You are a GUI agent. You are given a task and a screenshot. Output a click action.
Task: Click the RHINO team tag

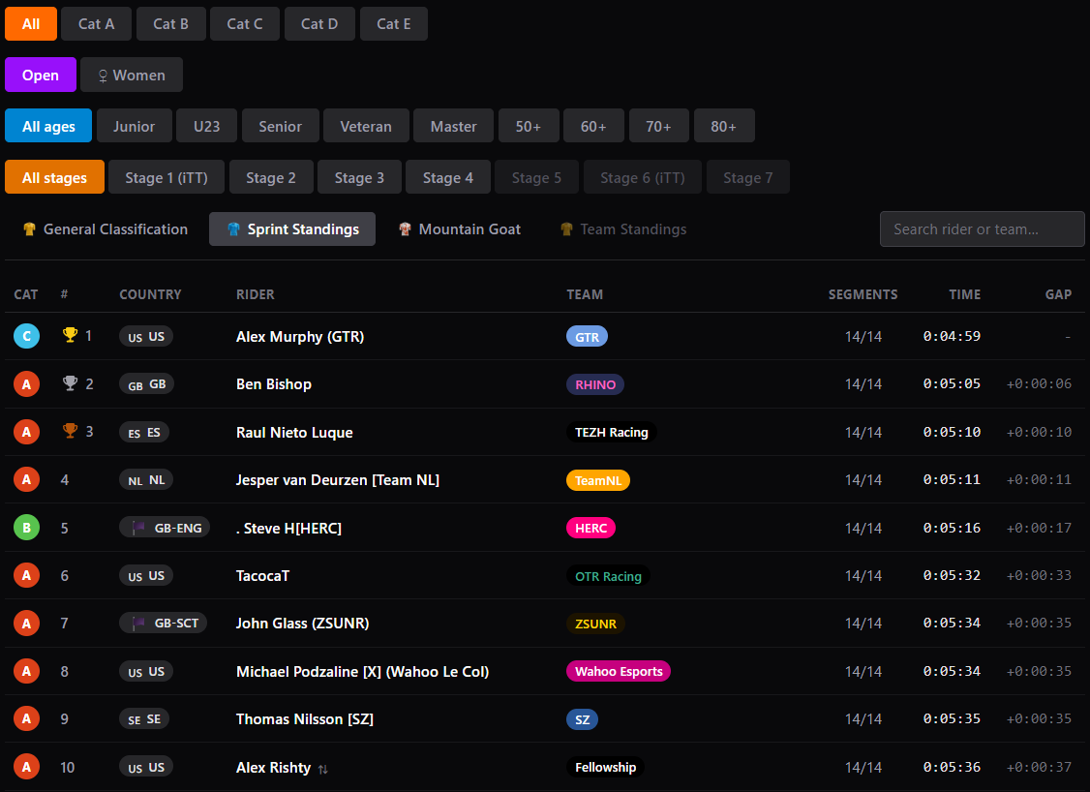tap(595, 384)
